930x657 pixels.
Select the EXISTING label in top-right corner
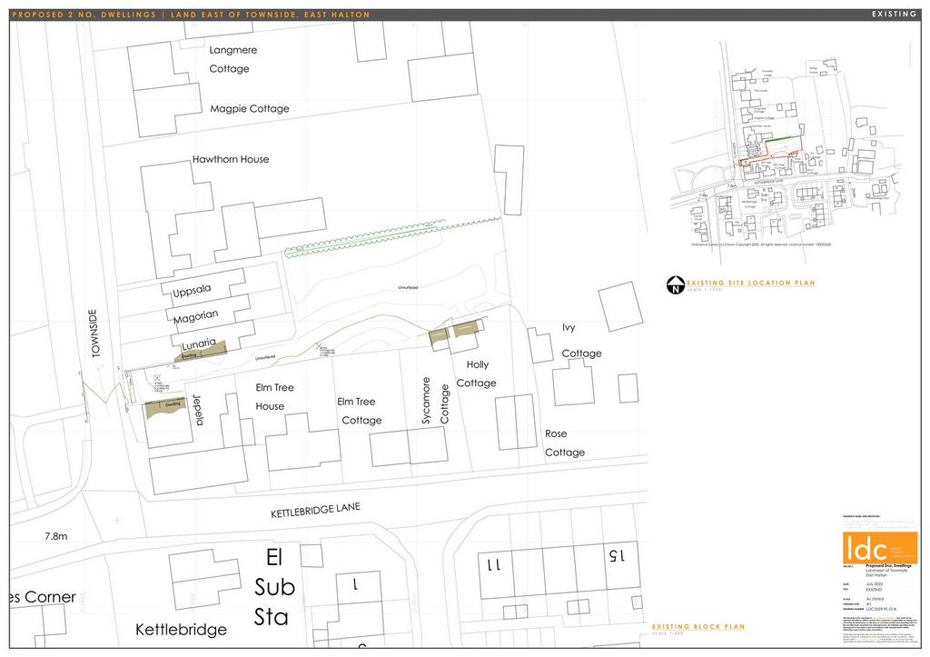pyautogui.click(x=895, y=14)
